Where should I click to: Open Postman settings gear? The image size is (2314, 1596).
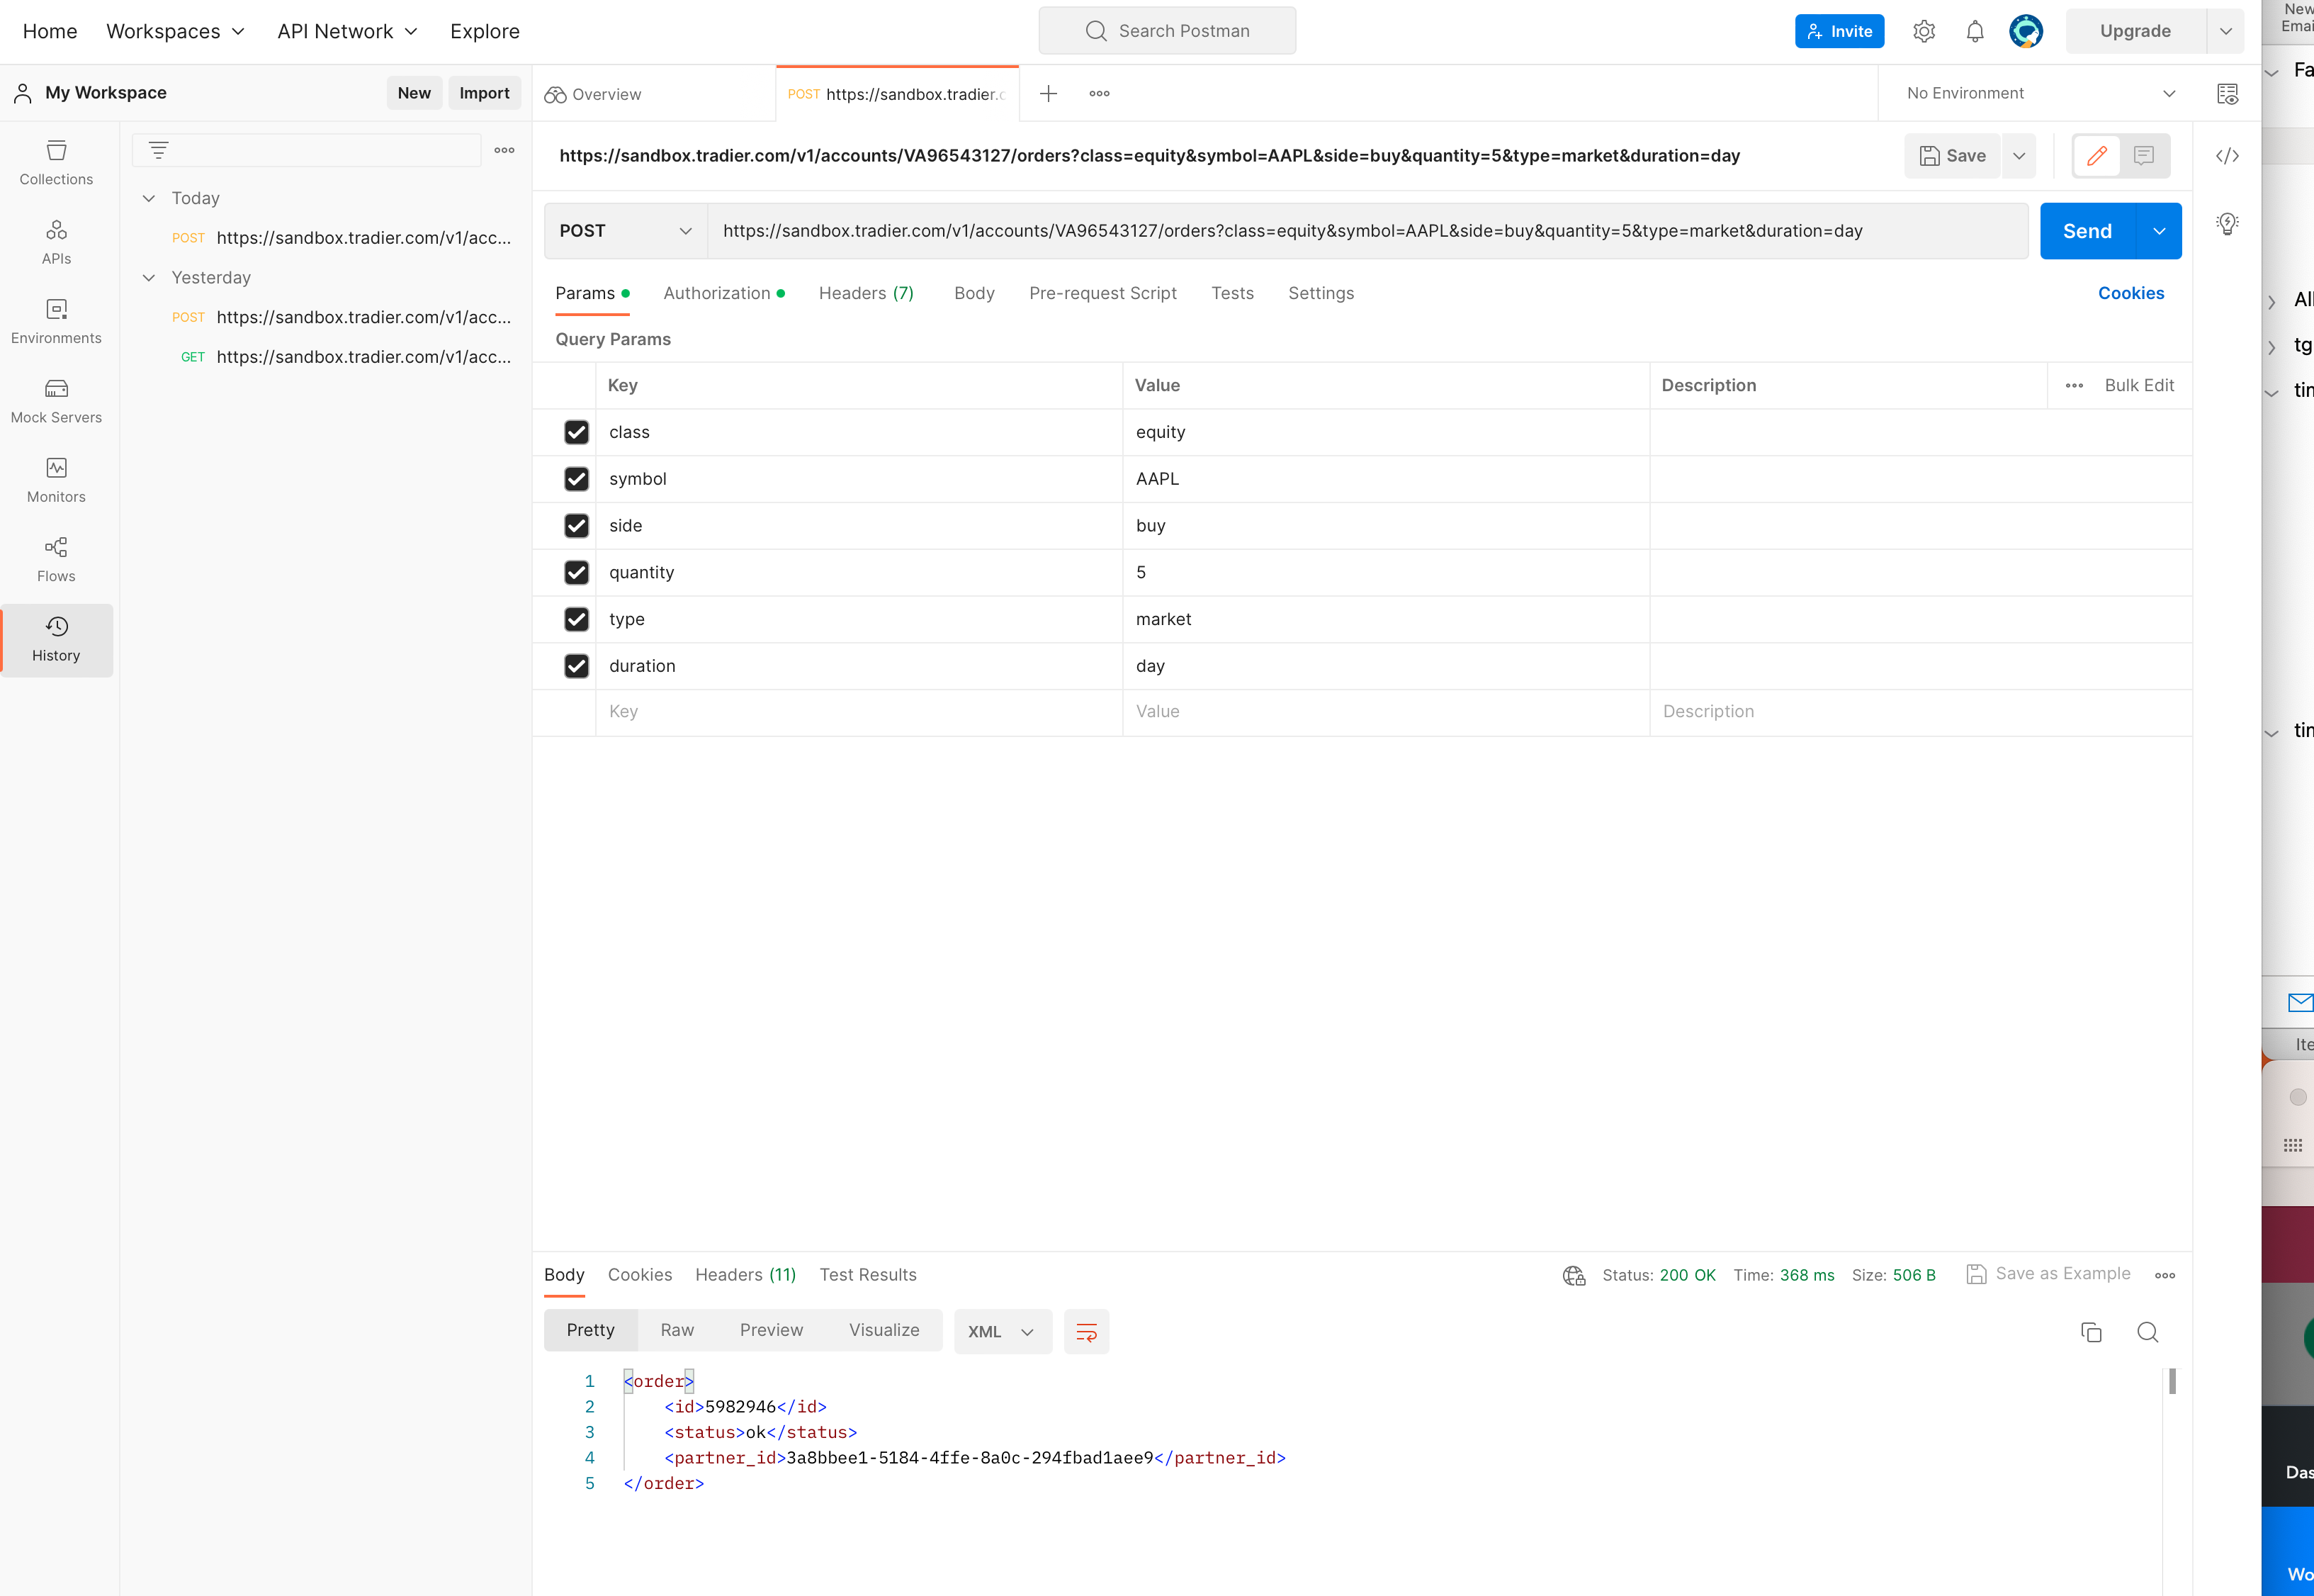click(x=1923, y=31)
